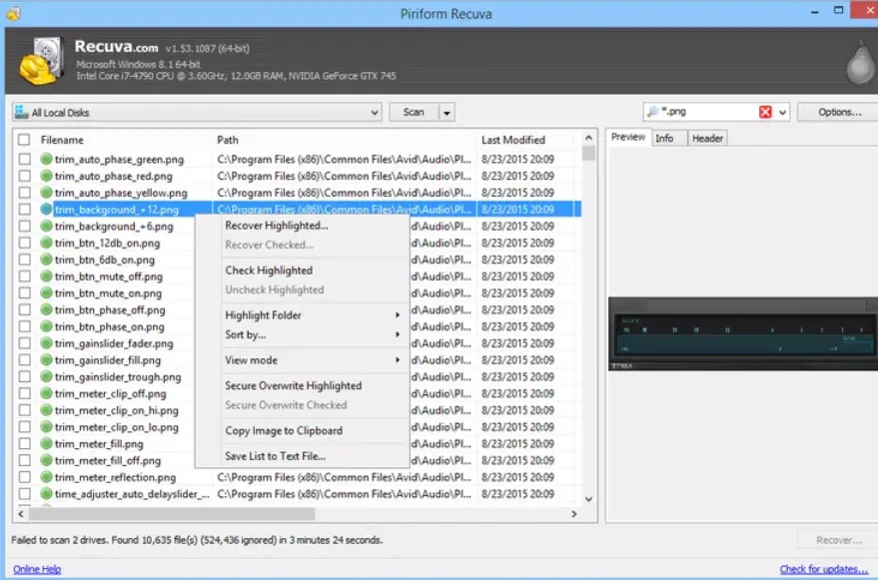This screenshot has width=878, height=580.
Task: Expand the Scan button dropdown arrow
Action: click(x=446, y=113)
